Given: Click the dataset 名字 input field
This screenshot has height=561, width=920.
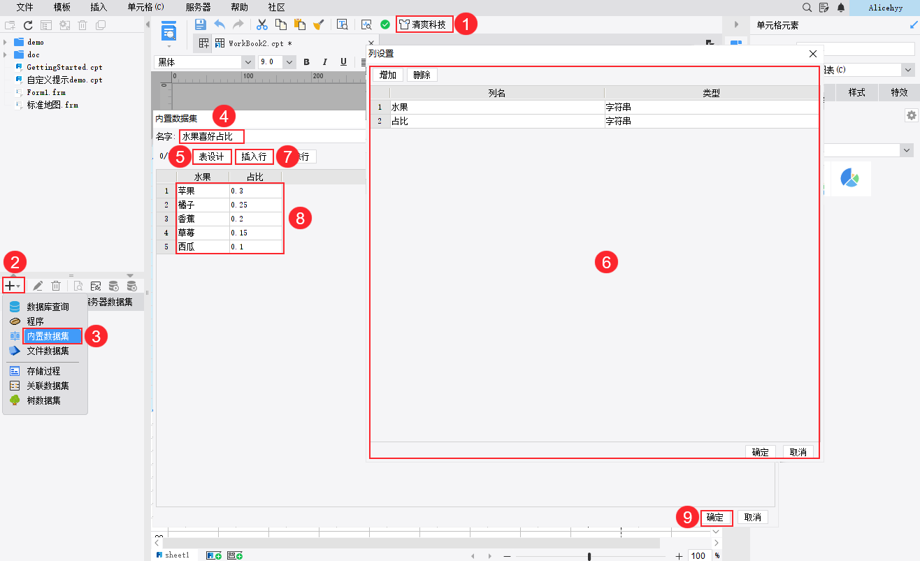Looking at the screenshot, I should (272, 136).
